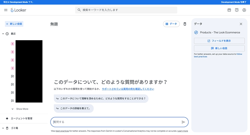Click the search magnifier icon
The width and height of the screenshot is (250, 135).
coord(79,10)
